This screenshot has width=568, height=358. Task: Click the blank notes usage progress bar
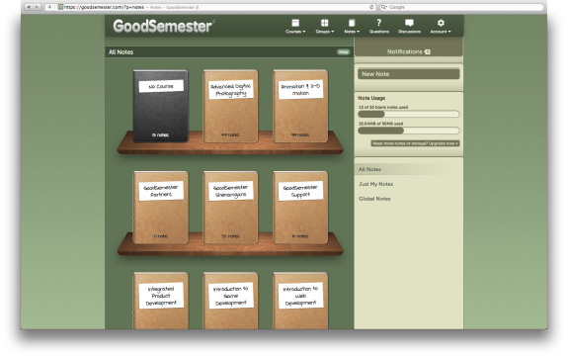click(409, 115)
